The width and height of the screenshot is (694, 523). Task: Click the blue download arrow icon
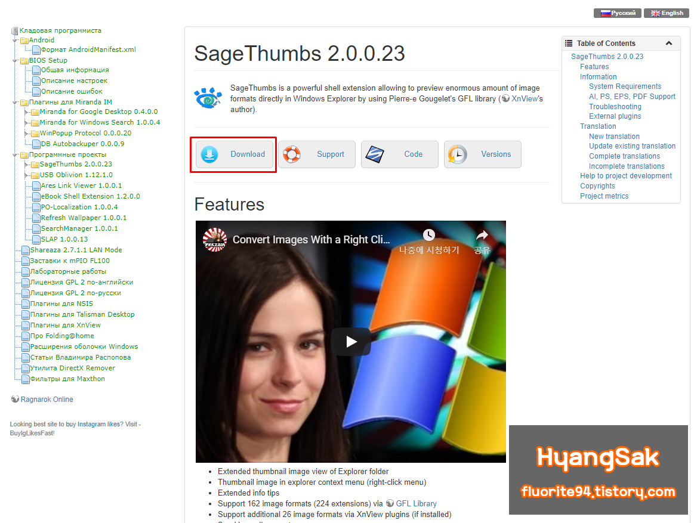pyautogui.click(x=209, y=154)
